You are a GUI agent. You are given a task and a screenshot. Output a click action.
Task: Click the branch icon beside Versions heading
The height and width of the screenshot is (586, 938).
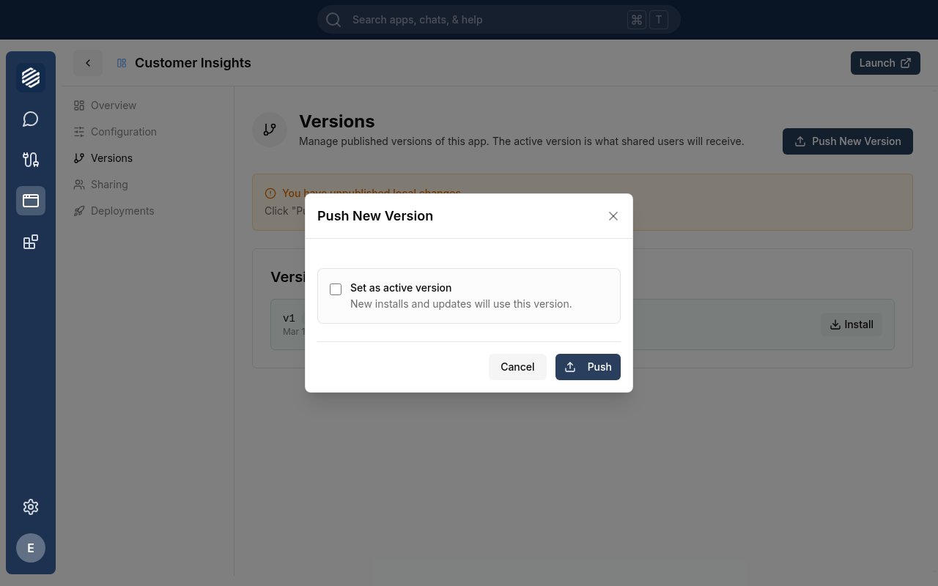(270, 130)
